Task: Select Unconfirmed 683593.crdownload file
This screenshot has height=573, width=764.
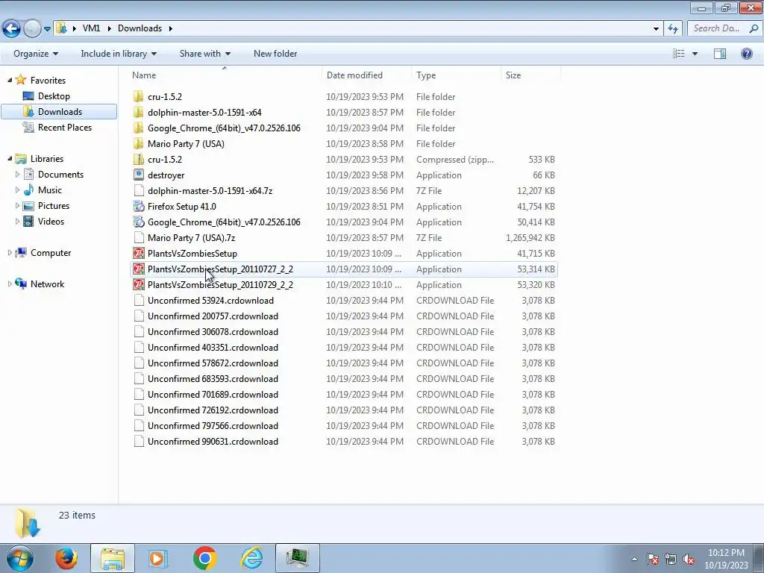Action: [x=213, y=378]
